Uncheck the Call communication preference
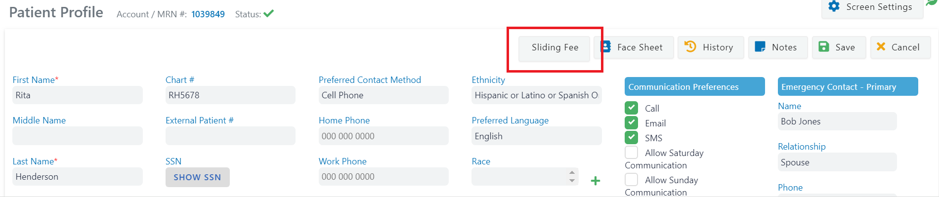The width and height of the screenshot is (939, 197). tap(631, 108)
